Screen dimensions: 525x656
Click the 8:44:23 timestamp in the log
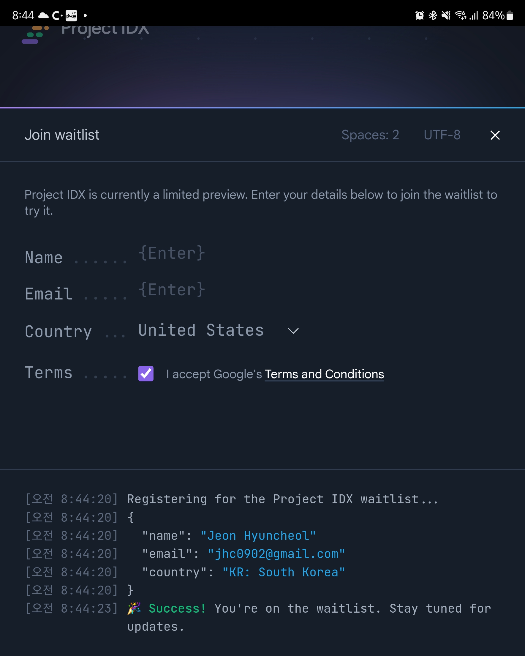click(72, 608)
